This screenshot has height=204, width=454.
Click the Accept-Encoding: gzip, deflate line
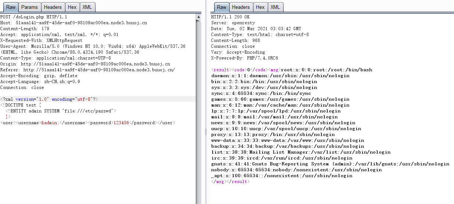pos(39,76)
